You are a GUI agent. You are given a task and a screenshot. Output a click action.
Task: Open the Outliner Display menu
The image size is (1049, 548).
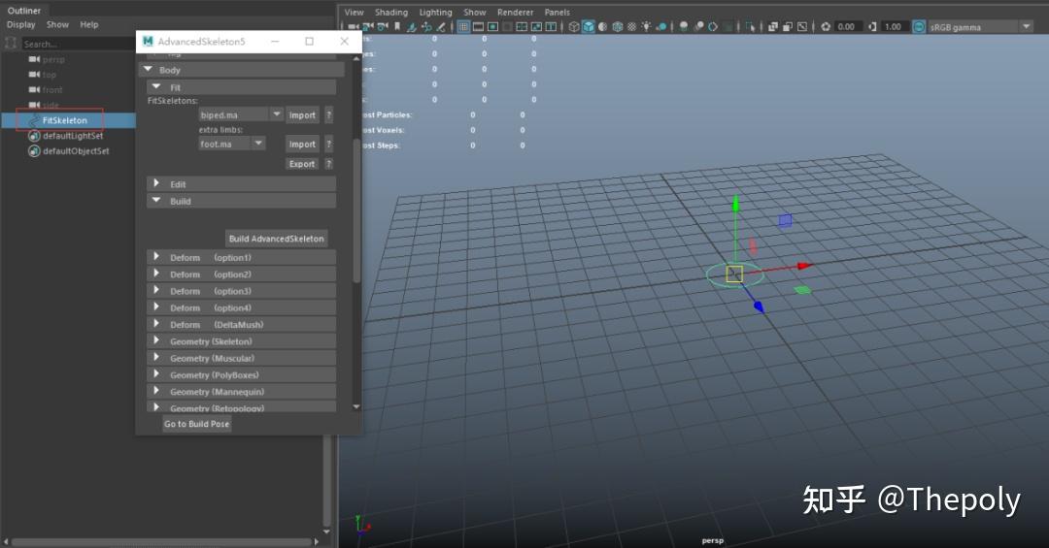[x=21, y=24]
